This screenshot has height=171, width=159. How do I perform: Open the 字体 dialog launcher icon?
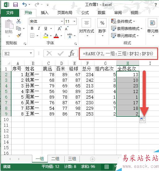pyautogui.click(x=76, y=44)
